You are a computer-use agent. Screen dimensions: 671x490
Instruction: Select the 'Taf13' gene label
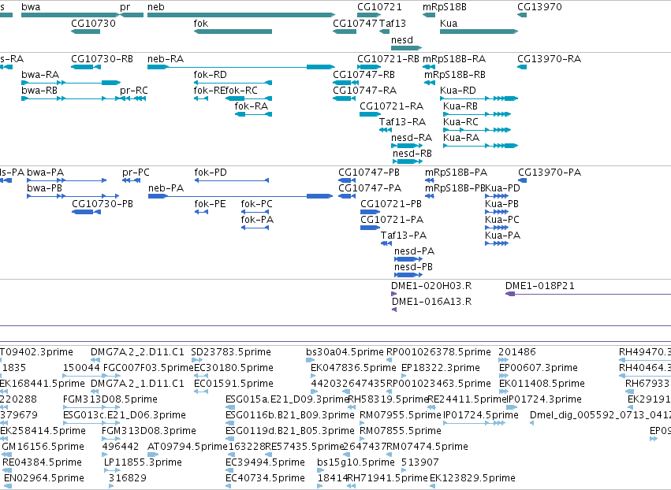click(393, 24)
